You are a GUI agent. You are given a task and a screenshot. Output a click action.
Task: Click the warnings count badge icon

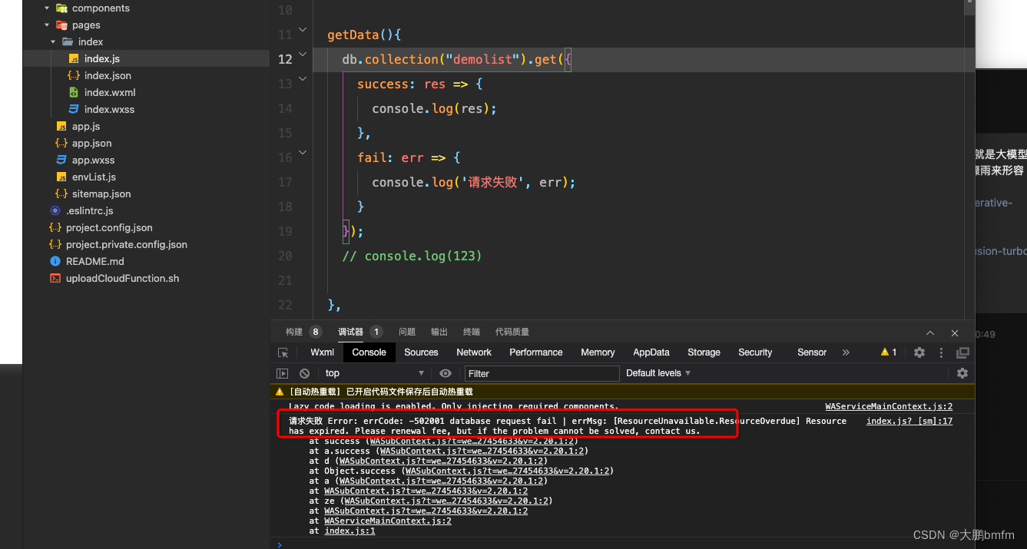889,352
